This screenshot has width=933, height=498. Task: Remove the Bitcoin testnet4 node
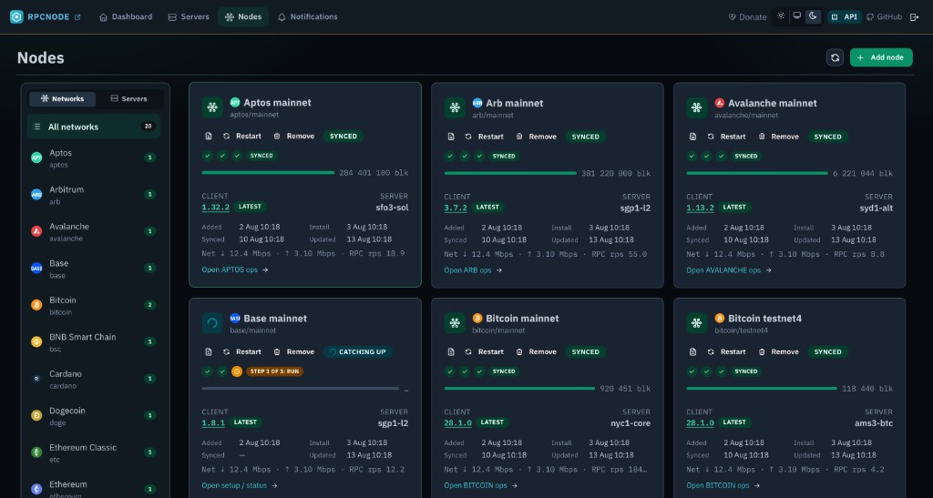coord(778,351)
